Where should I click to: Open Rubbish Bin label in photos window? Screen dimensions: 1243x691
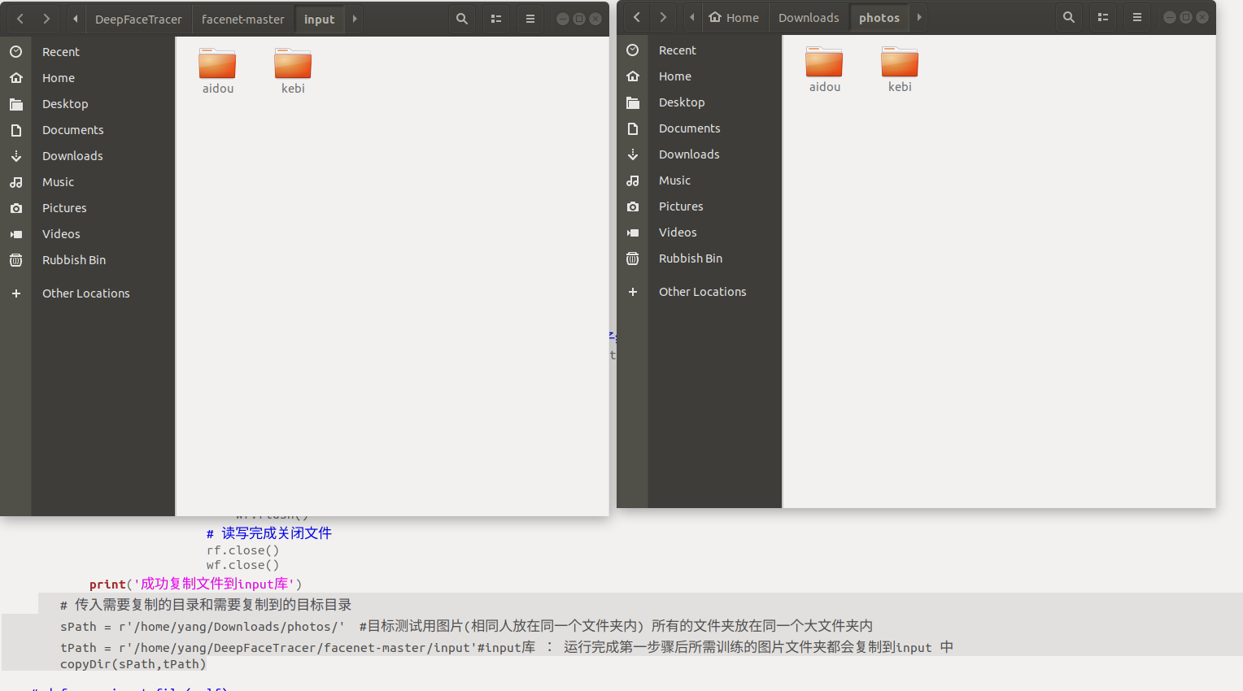(x=691, y=259)
